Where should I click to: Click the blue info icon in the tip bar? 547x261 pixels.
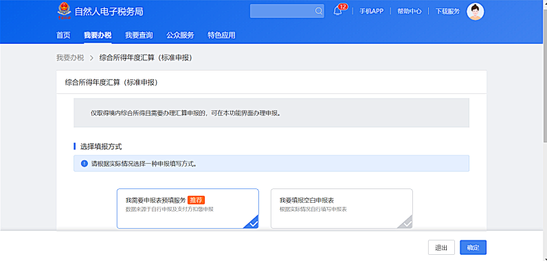click(84, 163)
